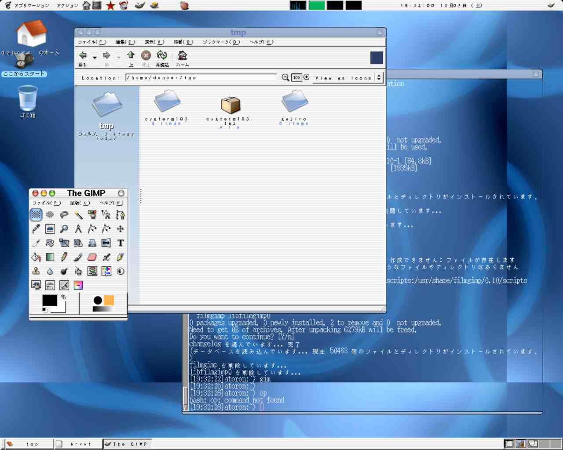563x450 pixels.
Task: Select the Flip tool in GIMP
Action: [106, 243]
